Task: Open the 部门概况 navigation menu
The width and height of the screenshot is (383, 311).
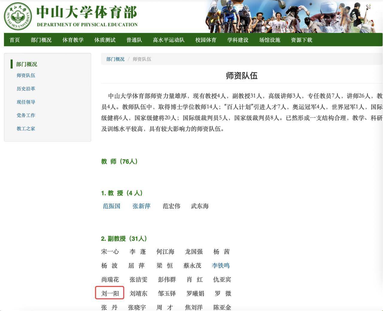Action: pyautogui.click(x=41, y=40)
